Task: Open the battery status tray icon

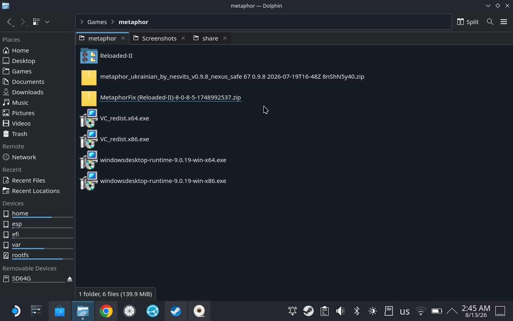Action: (437, 311)
